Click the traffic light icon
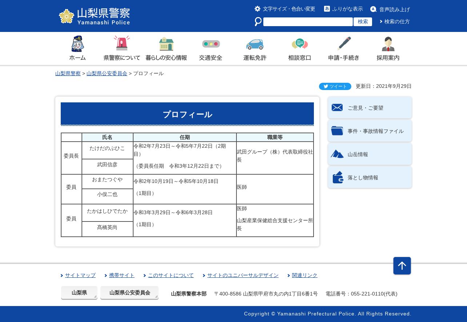The width and height of the screenshot is (467, 322). point(211,44)
